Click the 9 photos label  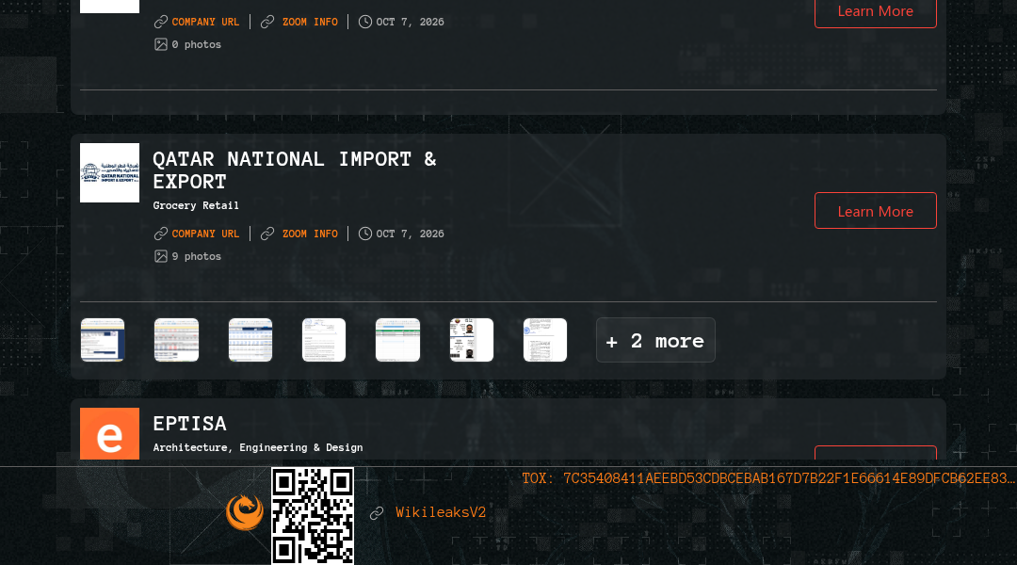click(197, 256)
